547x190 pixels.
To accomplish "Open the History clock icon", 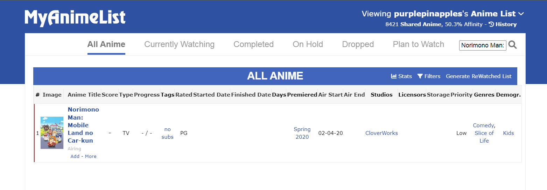I will pyautogui.click(x=491, y=24).
